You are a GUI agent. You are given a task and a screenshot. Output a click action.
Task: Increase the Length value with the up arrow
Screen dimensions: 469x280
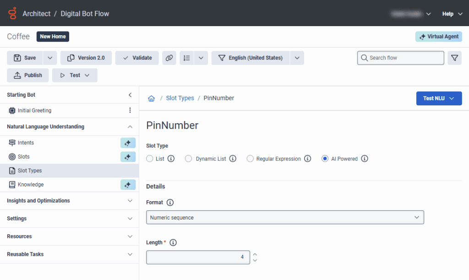click(x=255, y=254)
